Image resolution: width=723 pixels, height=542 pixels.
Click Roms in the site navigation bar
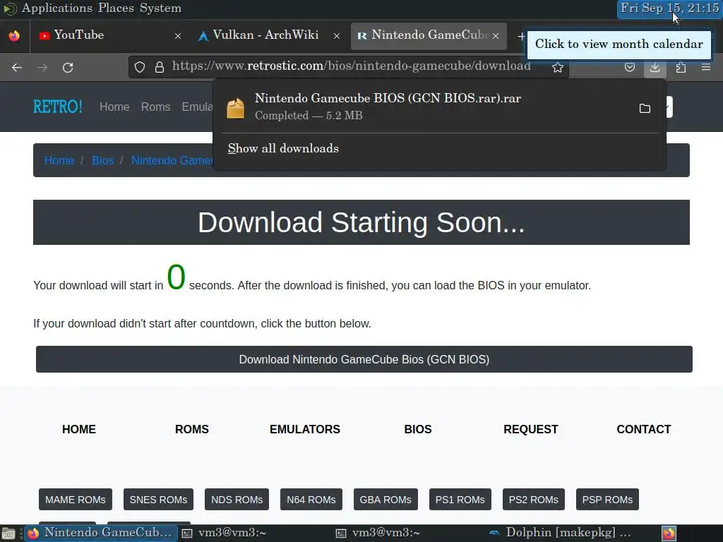pos(156,107)
